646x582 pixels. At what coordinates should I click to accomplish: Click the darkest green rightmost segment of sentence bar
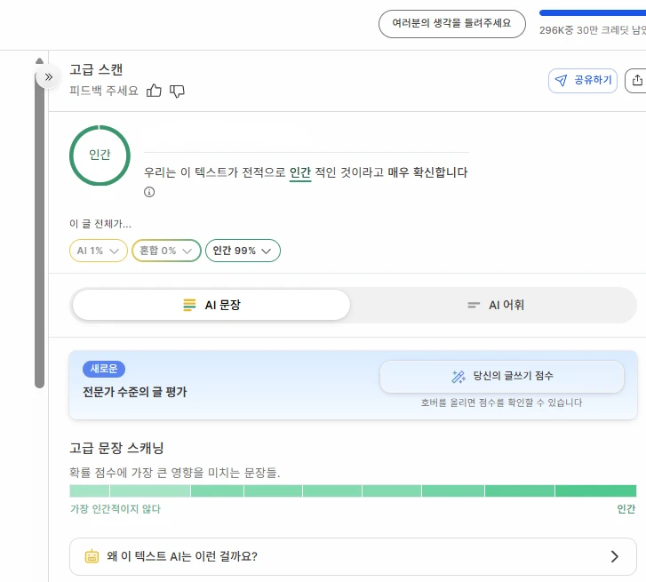(595, 491)
